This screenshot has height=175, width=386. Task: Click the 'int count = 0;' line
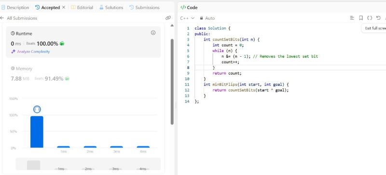click(228, 45)
